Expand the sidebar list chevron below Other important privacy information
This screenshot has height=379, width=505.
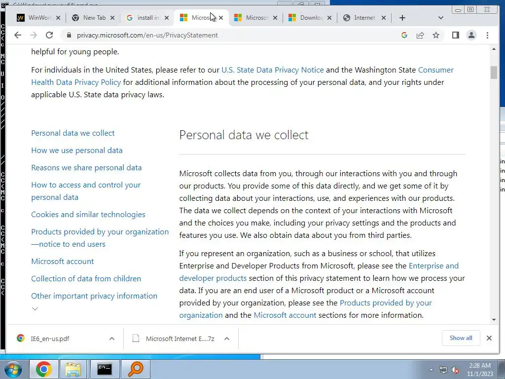[x=35, y=309]
